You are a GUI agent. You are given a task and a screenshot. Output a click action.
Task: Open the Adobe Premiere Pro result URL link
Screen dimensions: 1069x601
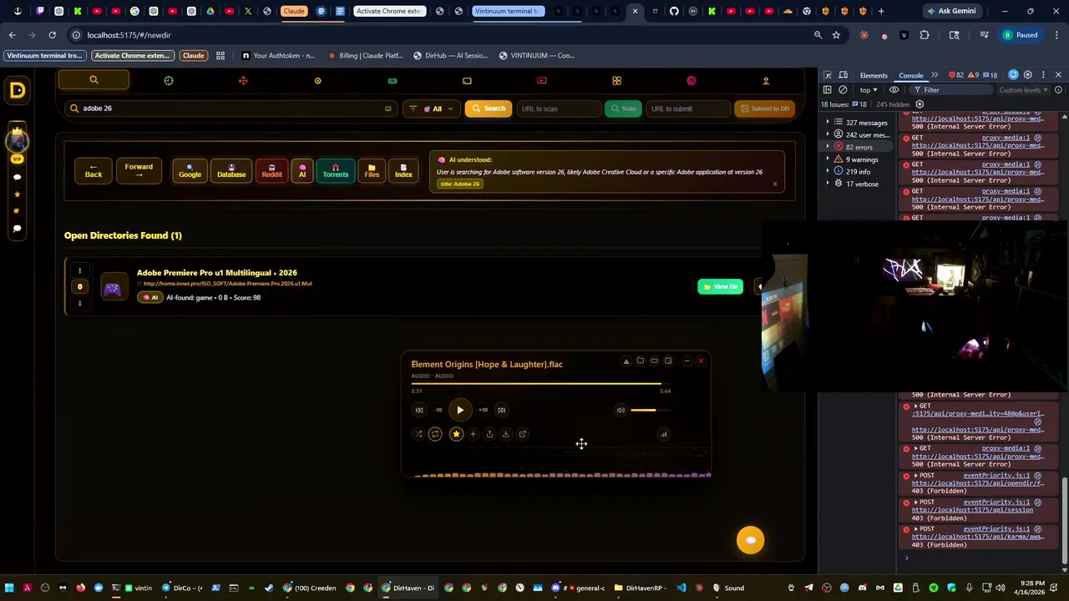(227, 284)
